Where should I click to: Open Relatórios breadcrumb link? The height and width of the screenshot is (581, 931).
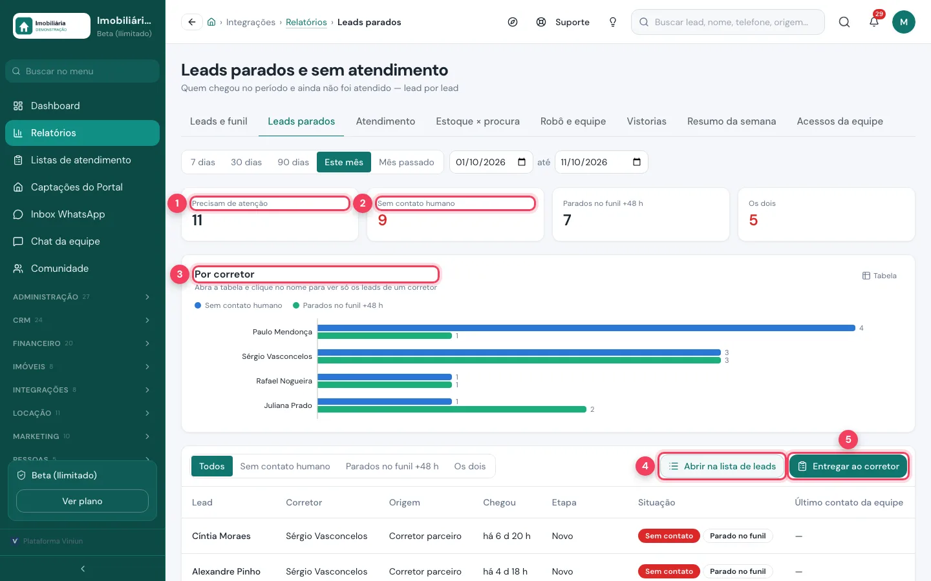coord(306,22)
